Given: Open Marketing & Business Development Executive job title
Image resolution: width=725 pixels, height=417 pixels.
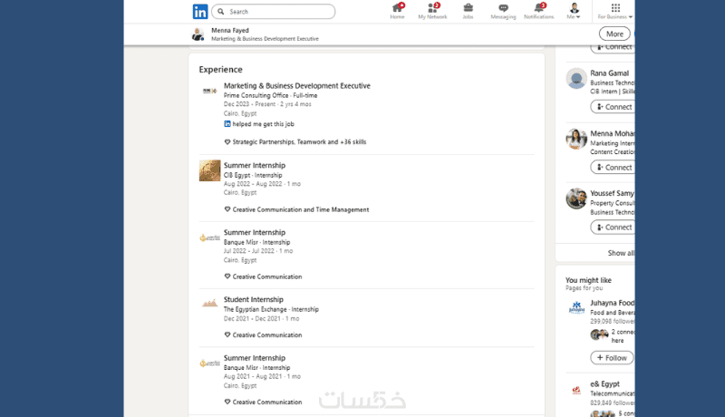Looking at the screenshot, I should (297, 85).
